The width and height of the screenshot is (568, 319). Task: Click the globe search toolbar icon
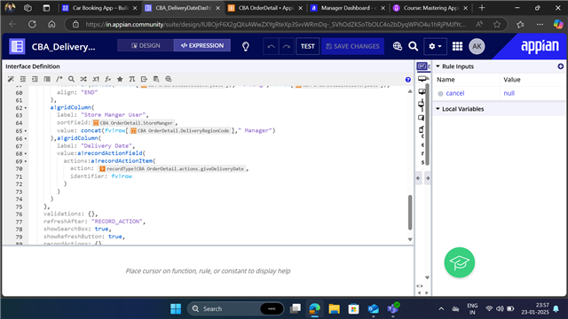coord(169,79)
